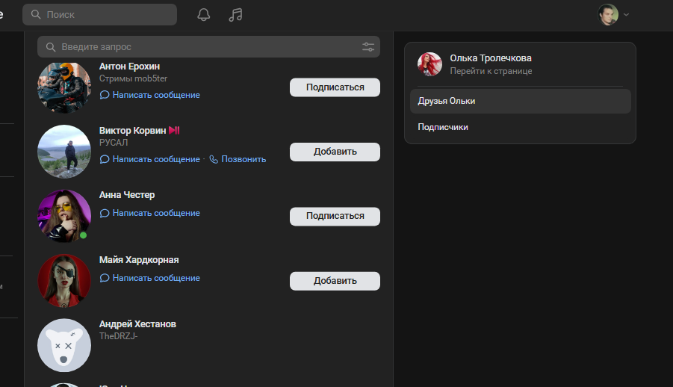Screen dimensions: 673x387
Task: Click status text Стримы mob5ter
Action: tap(133, 78)
